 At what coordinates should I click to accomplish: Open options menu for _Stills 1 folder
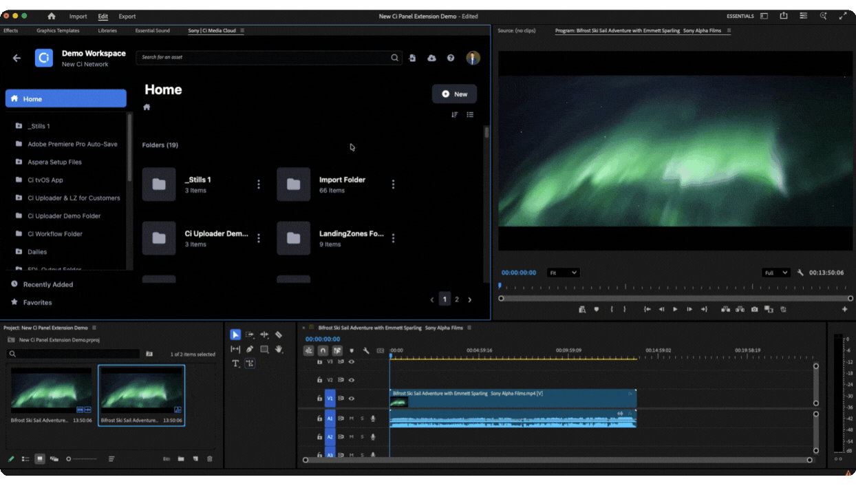click(x=259, y=184)
